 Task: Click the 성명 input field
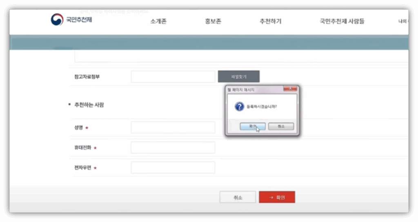pos(173,128)
